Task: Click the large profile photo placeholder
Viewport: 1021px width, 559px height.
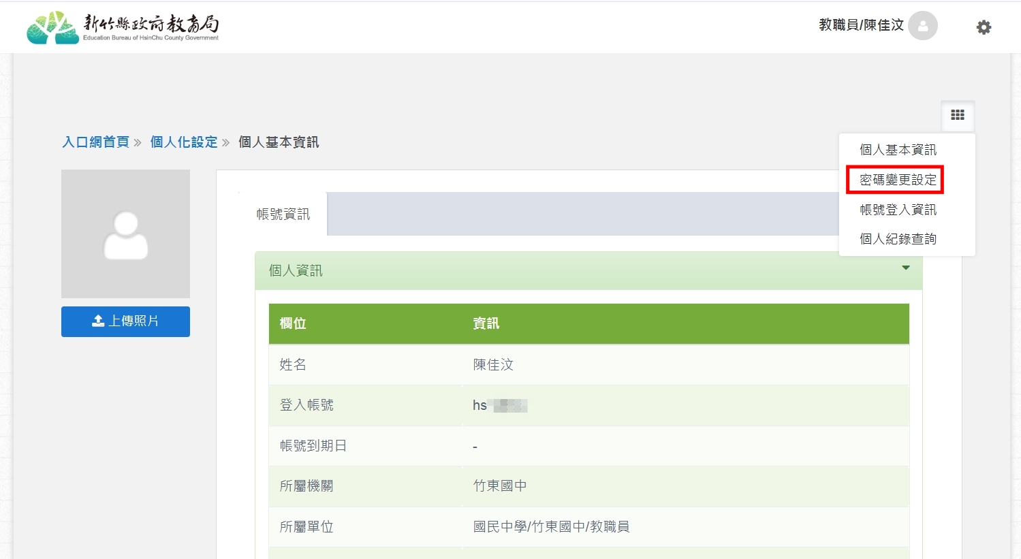Action: (125, 234)
